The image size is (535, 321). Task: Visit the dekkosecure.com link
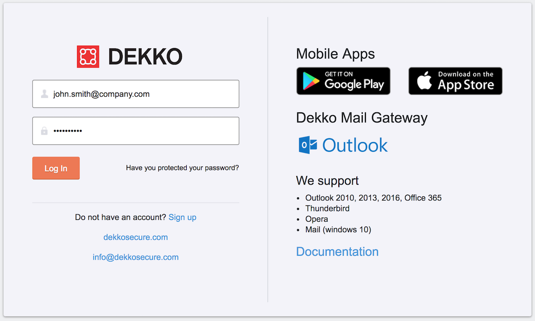pyautogui.click(x=135, y=237)
